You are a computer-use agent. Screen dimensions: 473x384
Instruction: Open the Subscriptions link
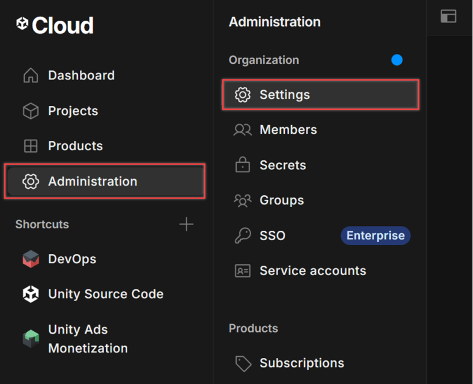point(301,363)
